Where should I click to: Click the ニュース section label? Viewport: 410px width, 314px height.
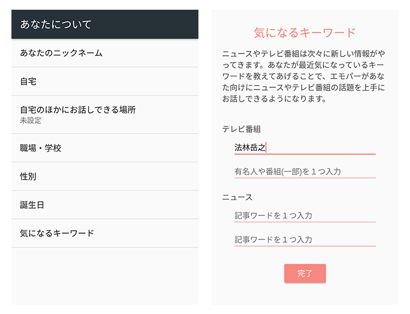click(x=237, y=197)
